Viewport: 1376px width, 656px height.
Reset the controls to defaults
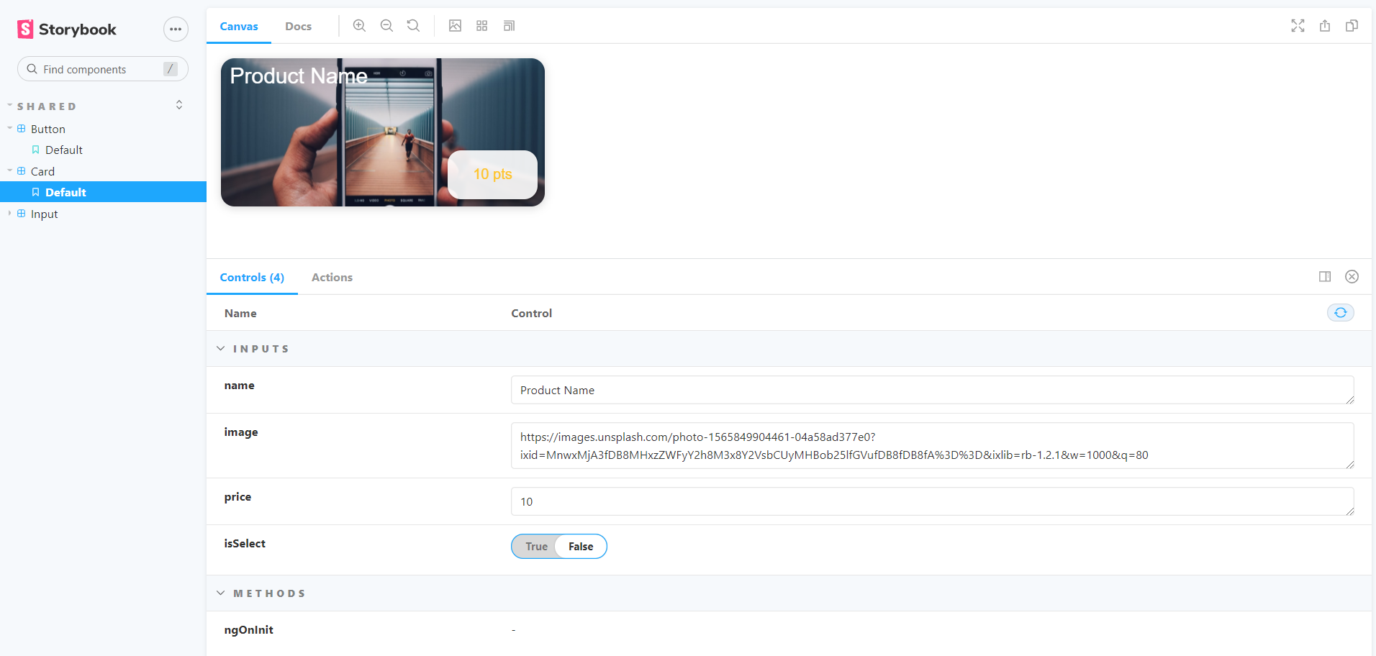[1341, 313]
